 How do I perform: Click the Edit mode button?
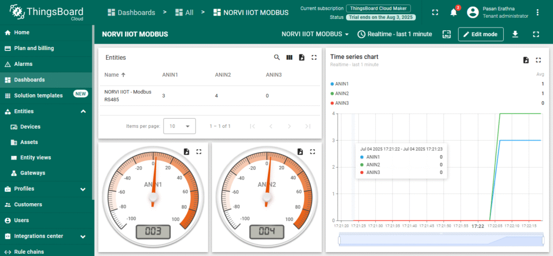click(481, 34)
